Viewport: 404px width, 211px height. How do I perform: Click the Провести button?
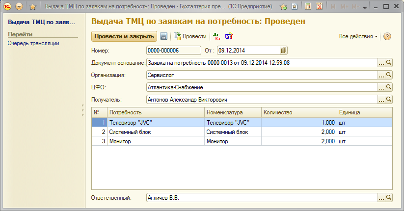[190, 37]
